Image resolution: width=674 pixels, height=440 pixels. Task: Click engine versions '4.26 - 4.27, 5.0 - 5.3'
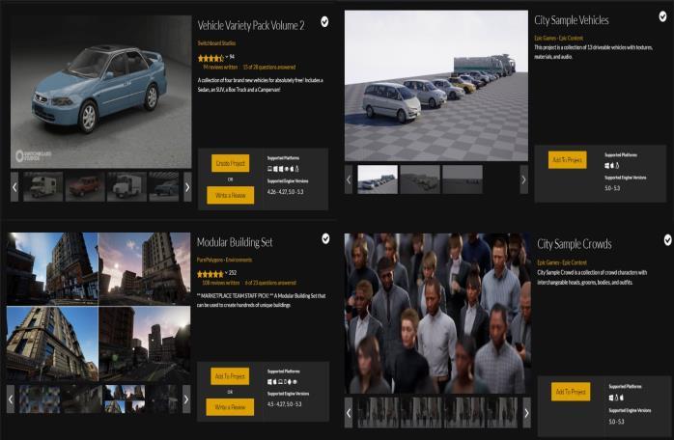(x=286, y=192)
